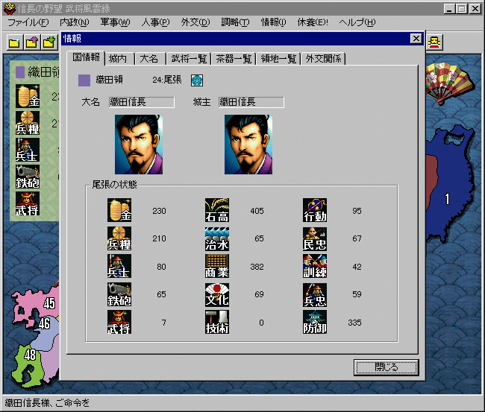The height and width of the screenshot is (412, 485).
Task: Click the 鉄砲 icon in the left sidebar
Action: click(x=28, y=177)
